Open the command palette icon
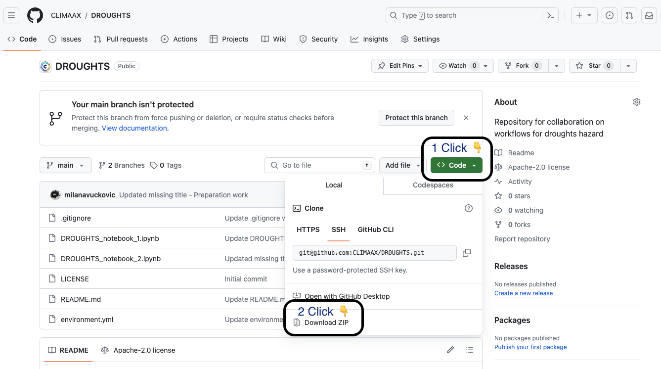661x369 pixels. (x=551, y=15)
